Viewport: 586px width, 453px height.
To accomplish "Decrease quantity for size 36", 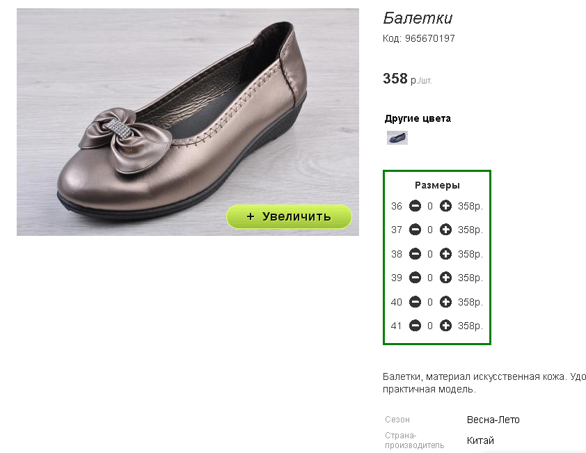I will point(415,206).
